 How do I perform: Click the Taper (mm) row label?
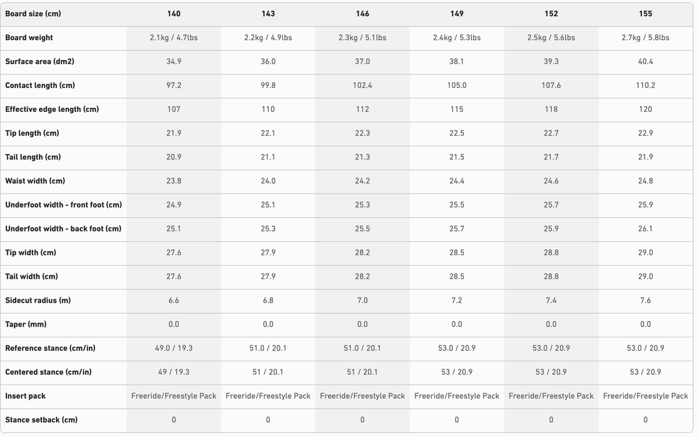26,325
